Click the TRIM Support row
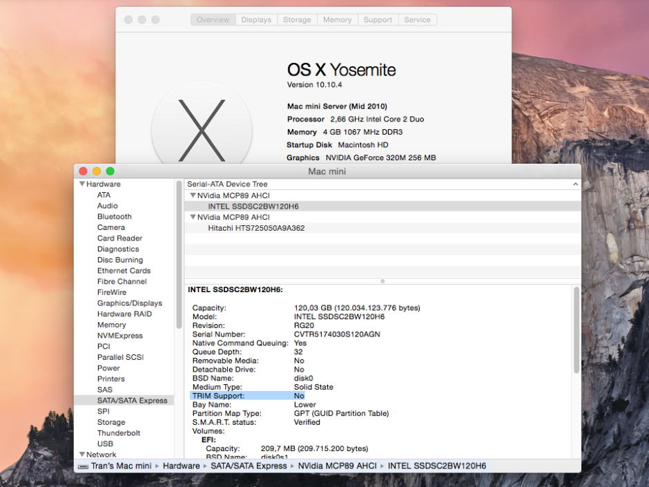 tap(247, 396)
